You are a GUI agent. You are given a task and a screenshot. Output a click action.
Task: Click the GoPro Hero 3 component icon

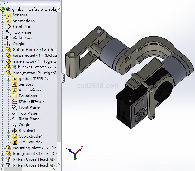coord(8,50)
